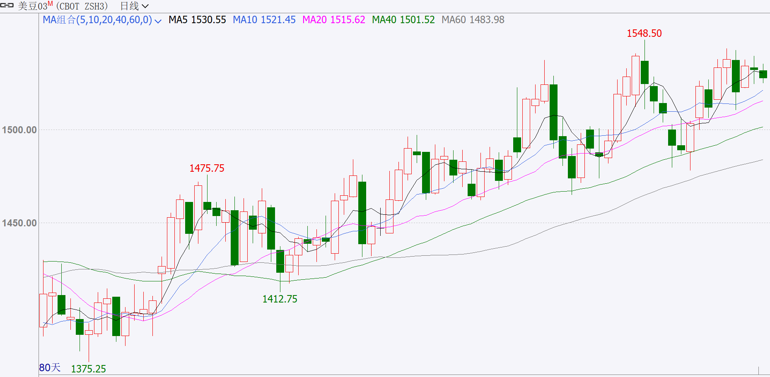The image size is (770, 377).
Task: Click the 1475.75 peak price label
Action: click(207, 168)
